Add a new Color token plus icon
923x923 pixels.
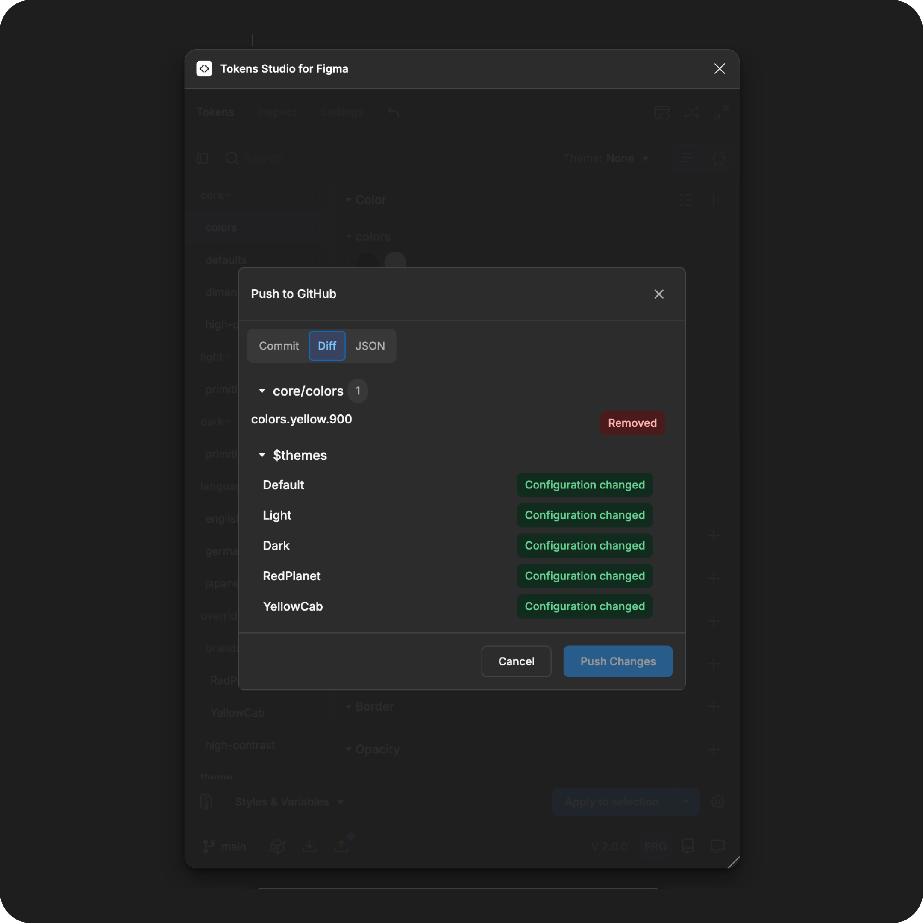714,200
